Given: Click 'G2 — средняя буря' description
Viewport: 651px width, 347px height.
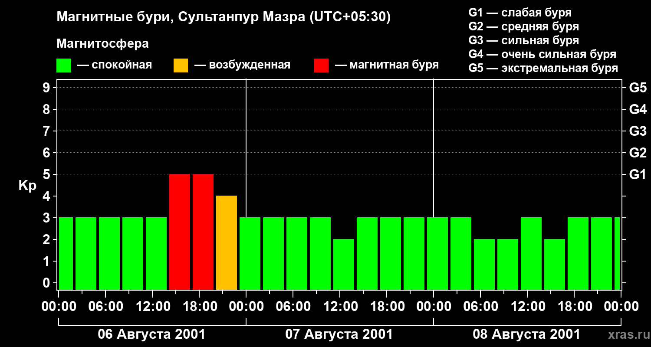Looking at the screenshot, I should (523, 26).
